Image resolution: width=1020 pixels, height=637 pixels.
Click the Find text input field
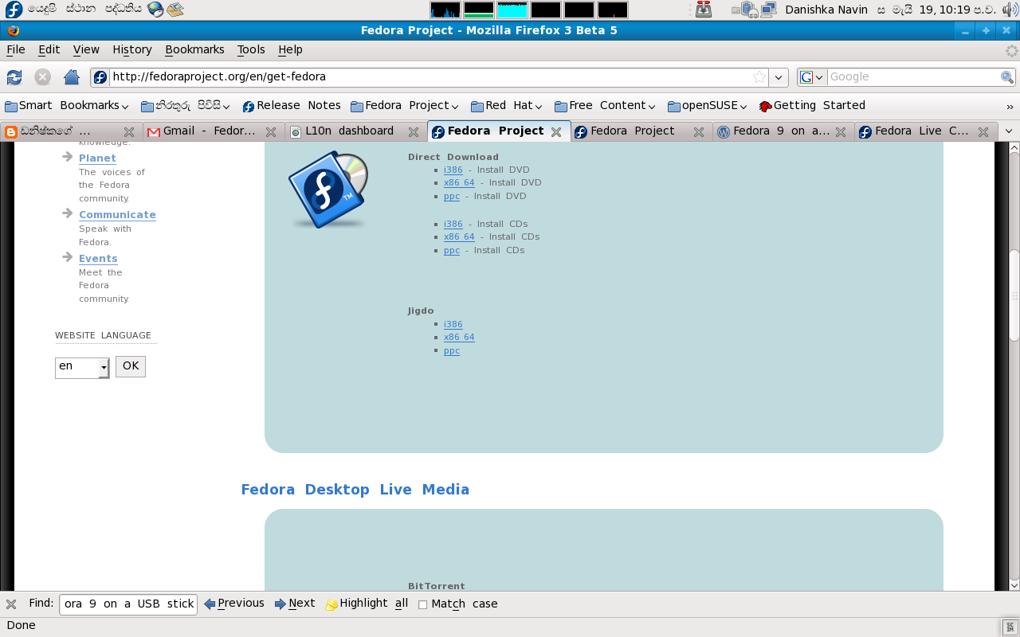click(128, 604)
